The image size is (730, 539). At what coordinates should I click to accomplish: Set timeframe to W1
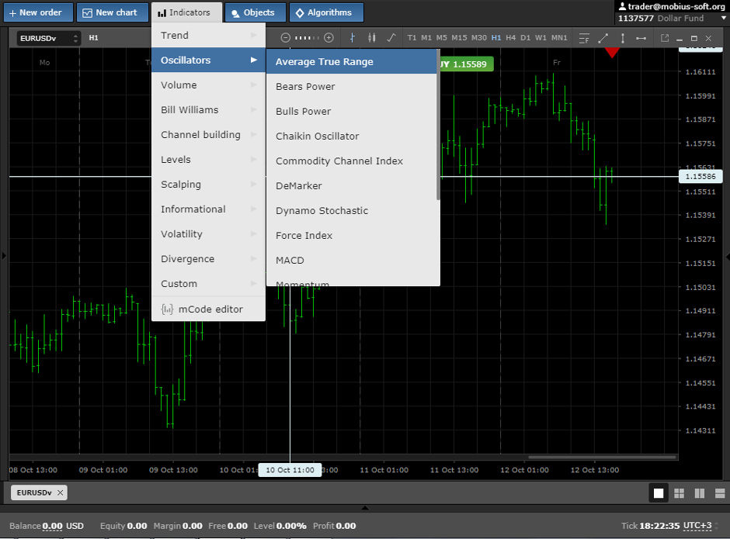(x=541, y=38)
